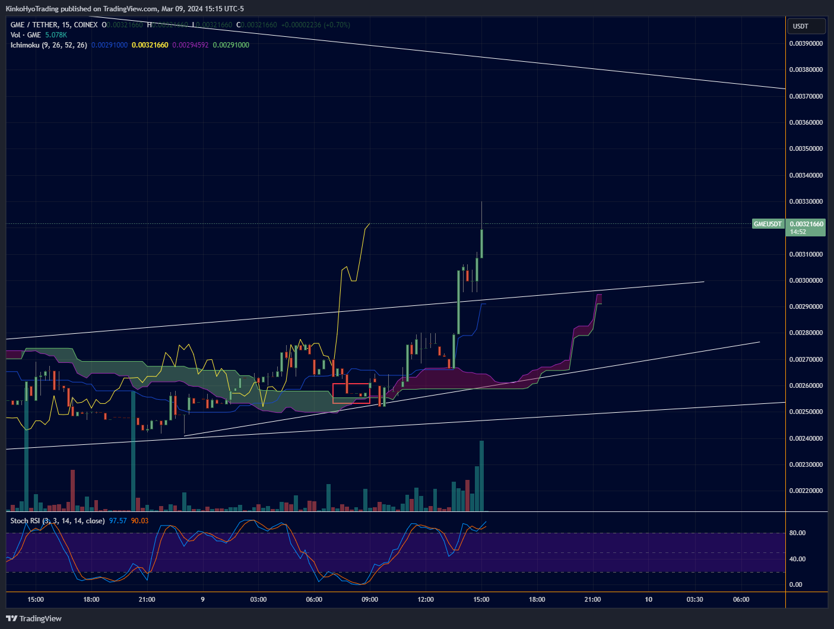Click the 0.00280000 price axis label
Screen dimensions: 834x629
pos(806,333)
